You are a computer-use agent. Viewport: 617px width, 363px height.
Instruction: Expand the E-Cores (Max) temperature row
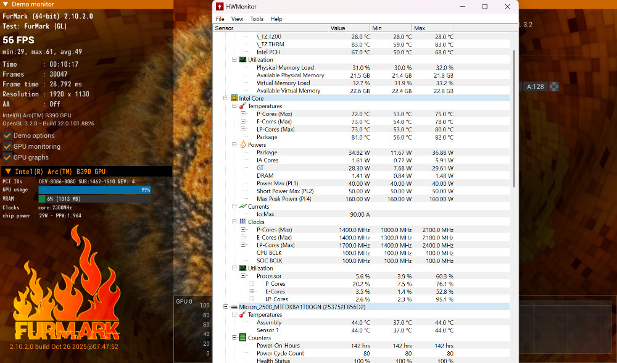click(x=243, y=121)
